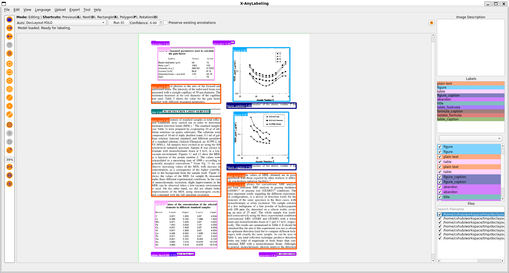Screen dimensions: 509x273
Task: Open the empty label filter combo box
Action: (x=471, y=138)
